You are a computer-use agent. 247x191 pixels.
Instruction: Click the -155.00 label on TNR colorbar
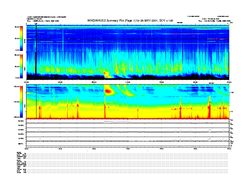[16, 117]
